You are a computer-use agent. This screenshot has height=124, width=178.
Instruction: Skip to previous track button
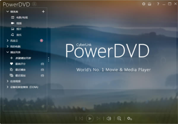[81, 119]
